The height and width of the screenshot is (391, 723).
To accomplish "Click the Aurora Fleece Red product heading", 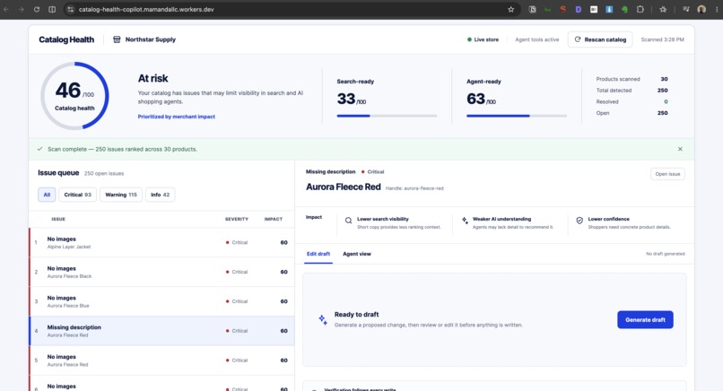I will (343, 187).
